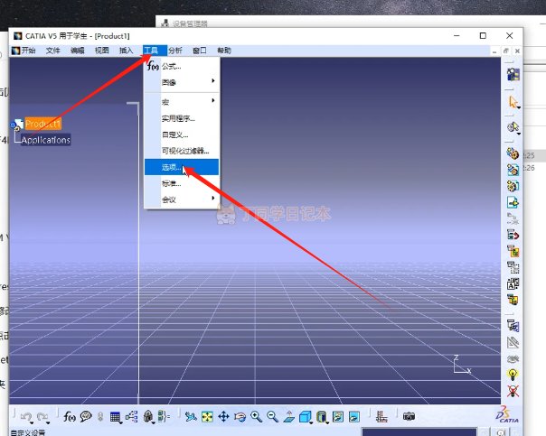Open the 开始 start menu
This screenshot has height=436, width=546.
click(x=24, y=51)
